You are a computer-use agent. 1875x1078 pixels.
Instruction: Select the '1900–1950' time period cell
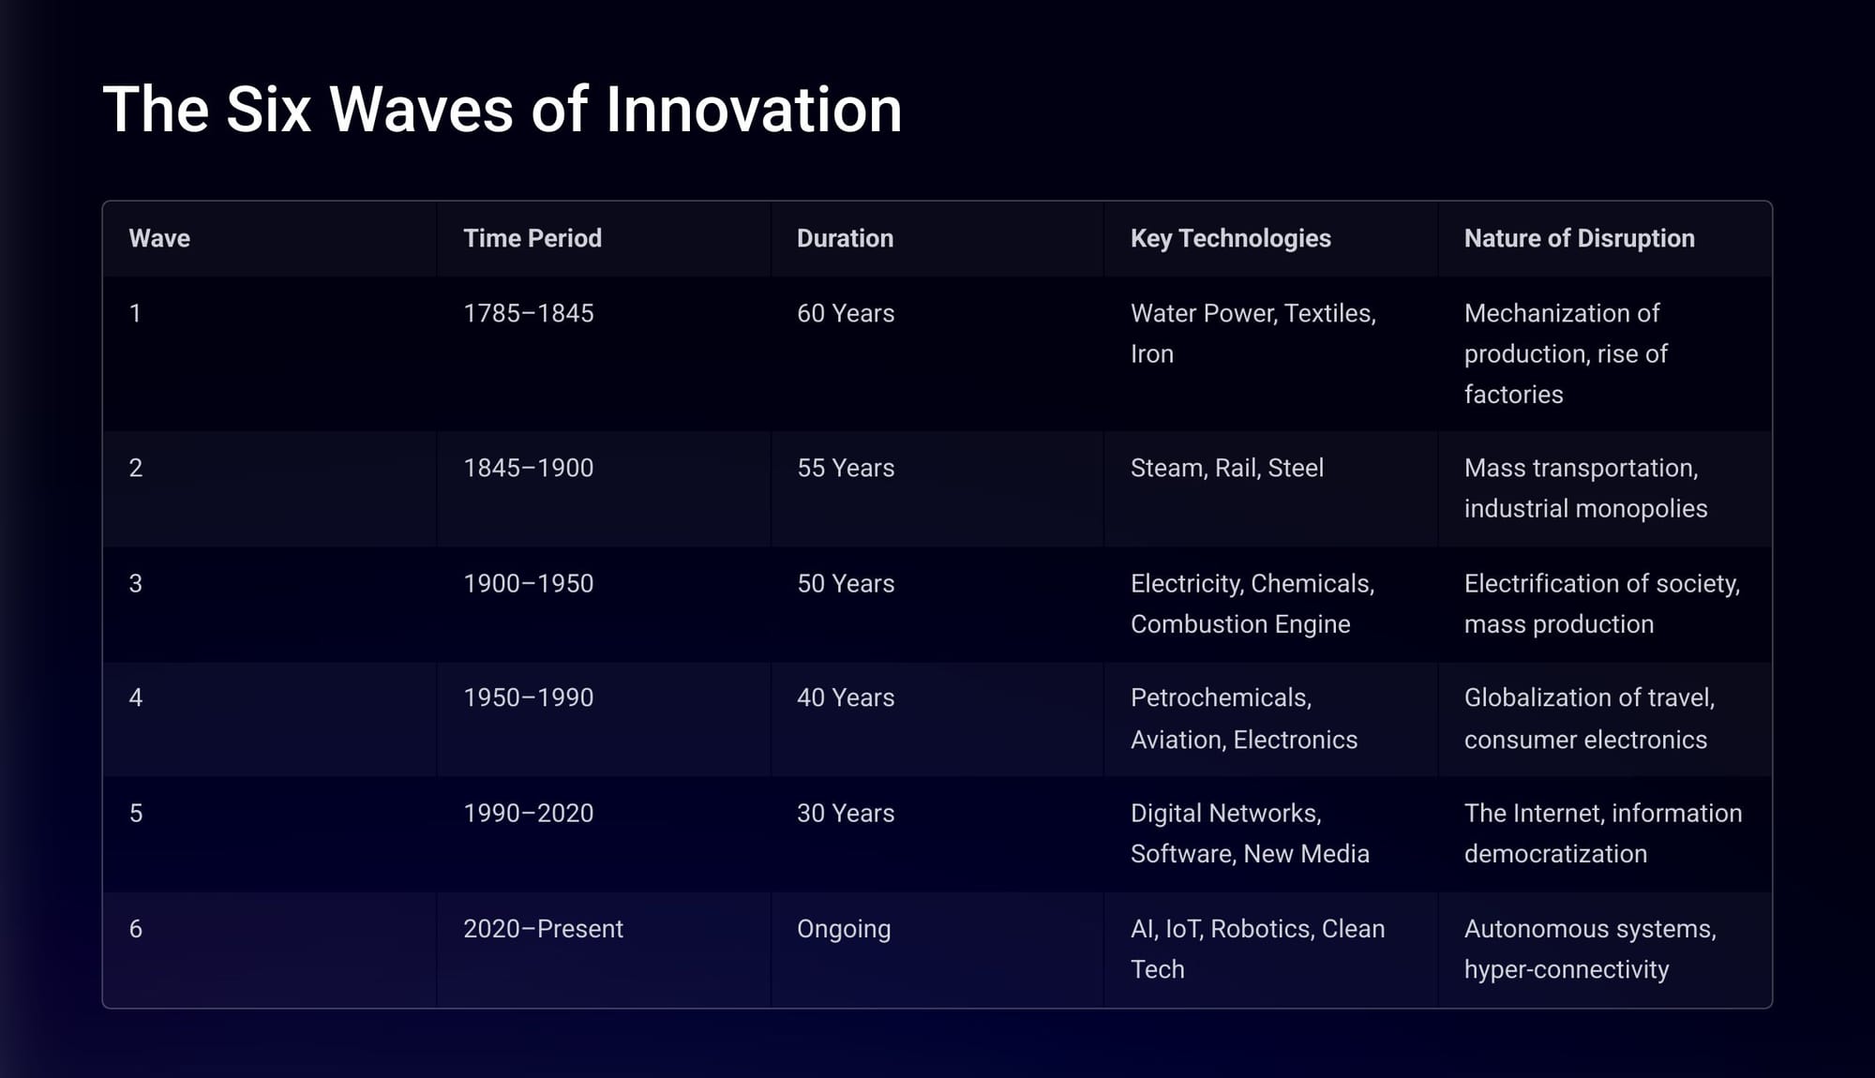pyautogui.click(x=604, y=604)
